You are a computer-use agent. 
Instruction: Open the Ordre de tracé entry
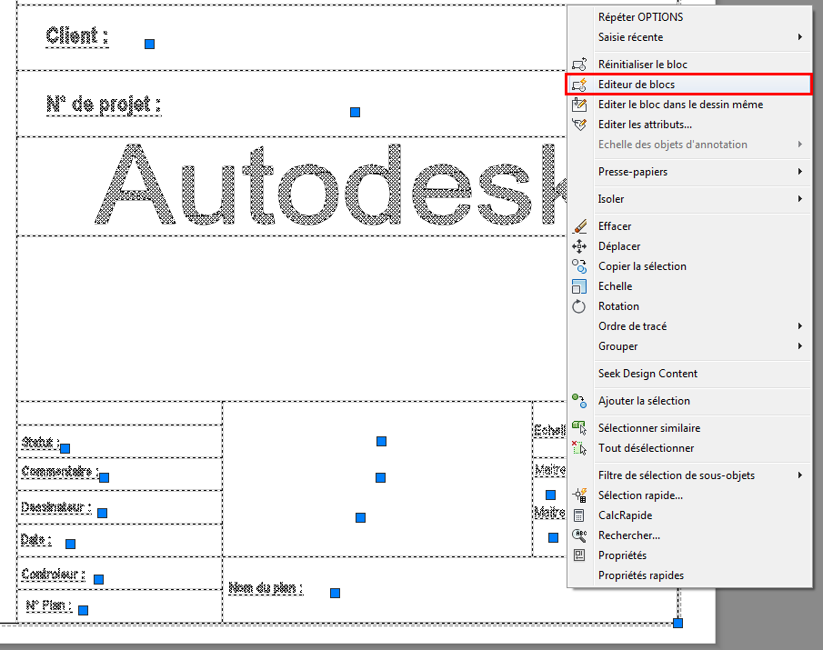tap(689, 325)
